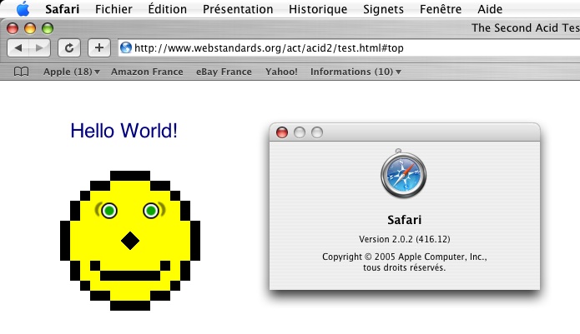Go back with the back arrow button
Screen dimensions: 580x334
point(18,47)
